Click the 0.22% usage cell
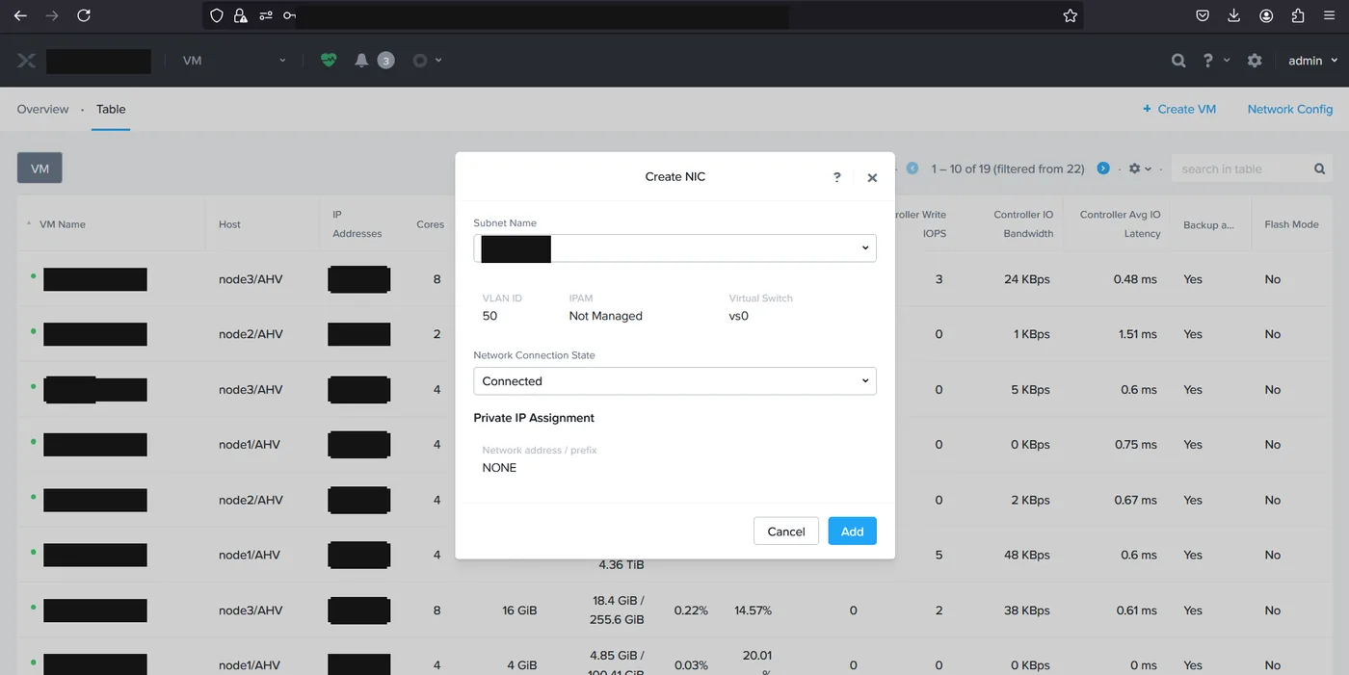Viewport: 1349px width, 675px height. coord(691,610)
